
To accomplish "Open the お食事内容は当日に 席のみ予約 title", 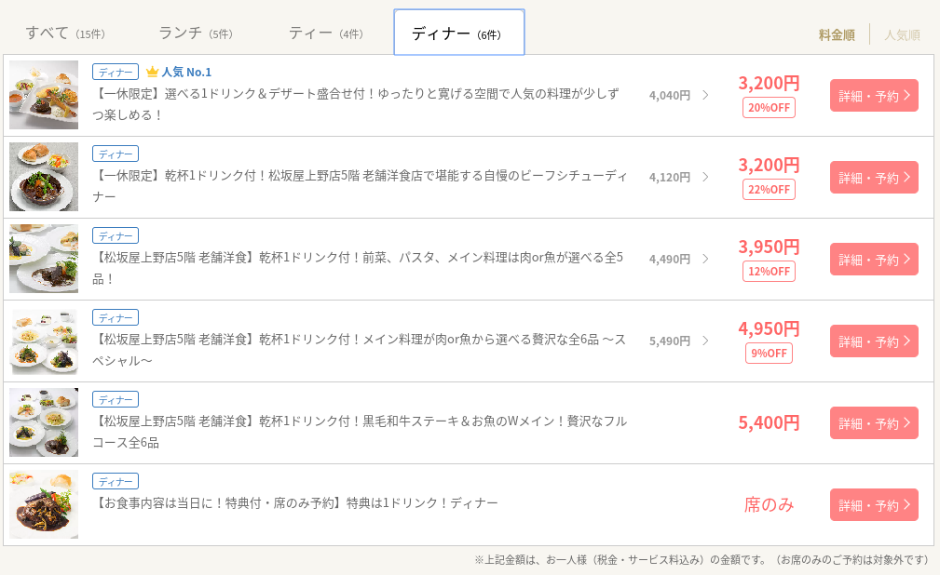I will (x=295, y=503).
